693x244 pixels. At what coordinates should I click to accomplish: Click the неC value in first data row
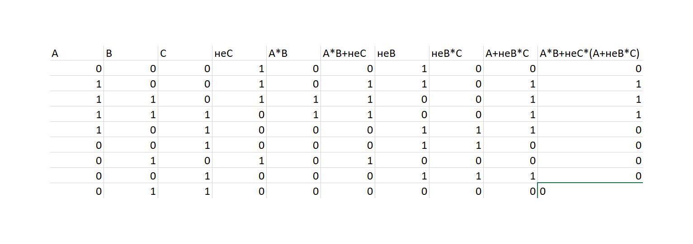click(x=239, y=69)
